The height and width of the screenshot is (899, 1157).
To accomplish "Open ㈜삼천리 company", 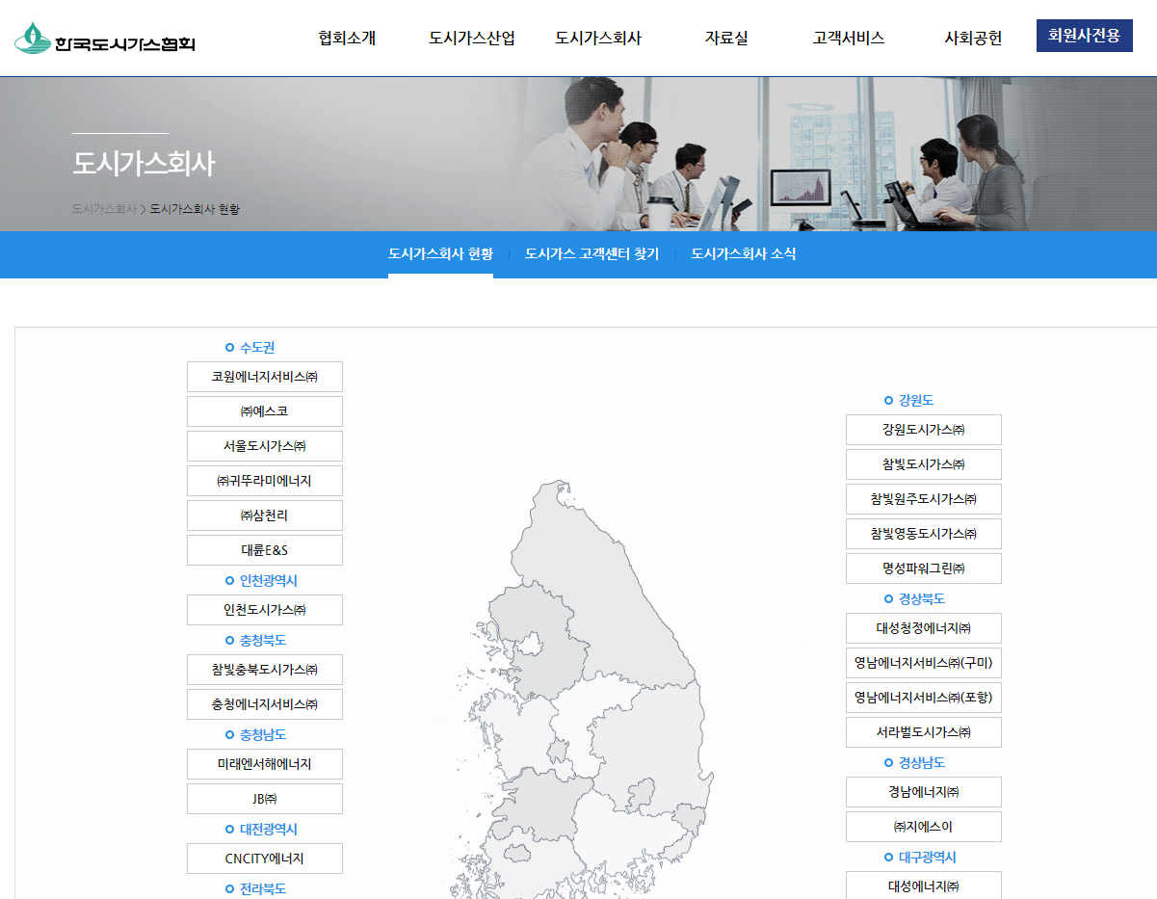I will click(265, 516).
